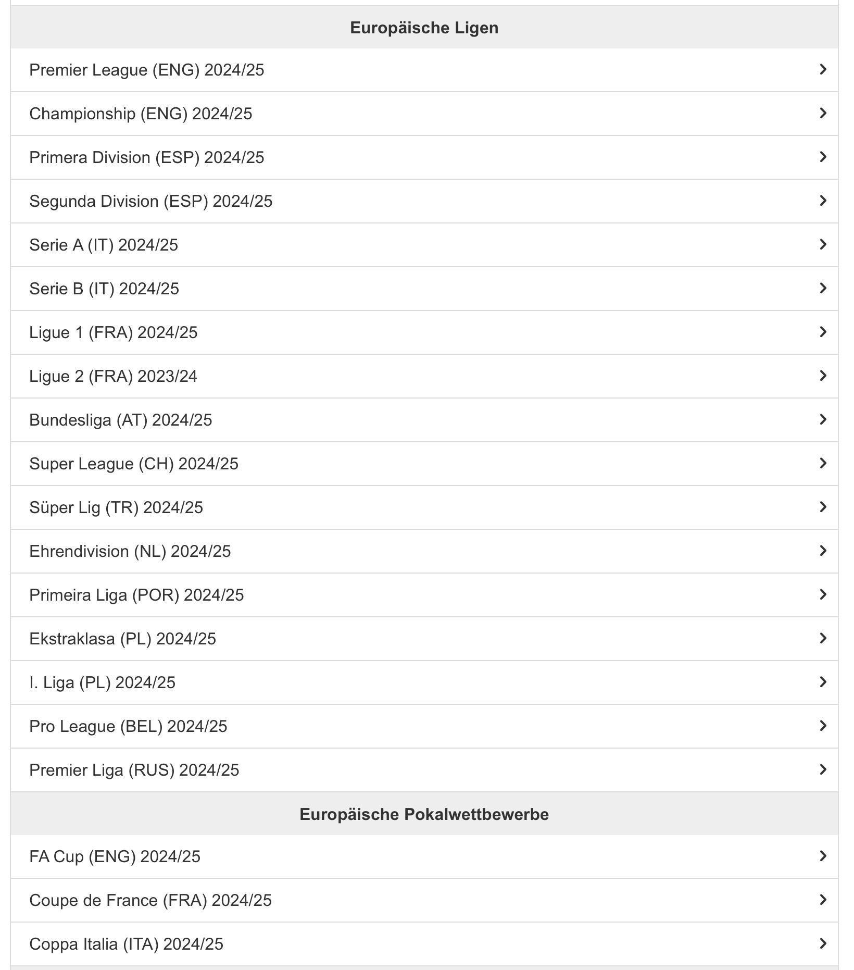Go to Ligue 1 (FRA) 2024/25

[114, 332]
